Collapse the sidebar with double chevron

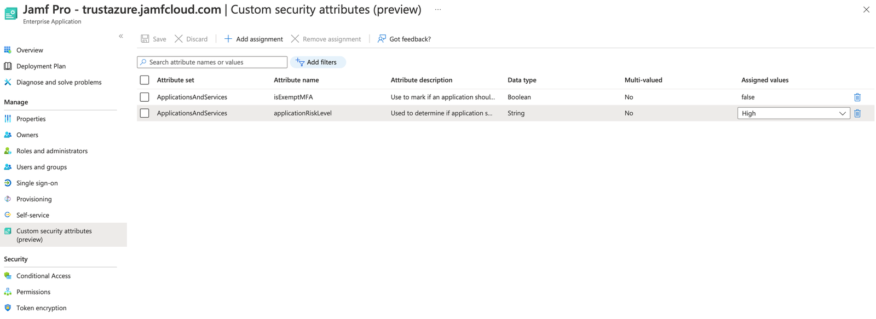tap(121, 36)
